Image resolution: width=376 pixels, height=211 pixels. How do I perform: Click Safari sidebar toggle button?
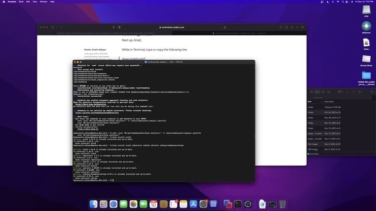pos(53,28)
